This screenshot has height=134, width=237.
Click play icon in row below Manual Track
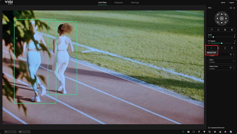point(231,54)
